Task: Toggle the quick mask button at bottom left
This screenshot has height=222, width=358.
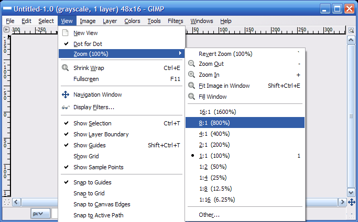Action: pyautogui.click(x=7, y=202)
